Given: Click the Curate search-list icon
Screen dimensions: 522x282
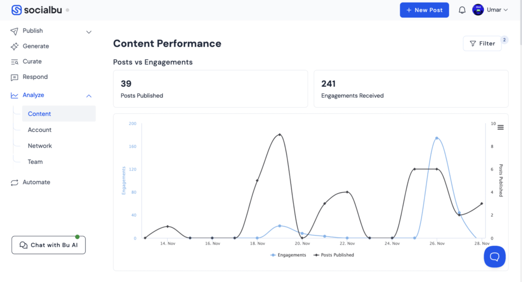Looking at the screenshot, I should pos(14,62).
